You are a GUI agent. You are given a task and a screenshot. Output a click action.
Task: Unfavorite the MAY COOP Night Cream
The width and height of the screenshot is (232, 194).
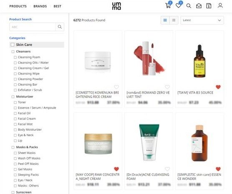116,169
